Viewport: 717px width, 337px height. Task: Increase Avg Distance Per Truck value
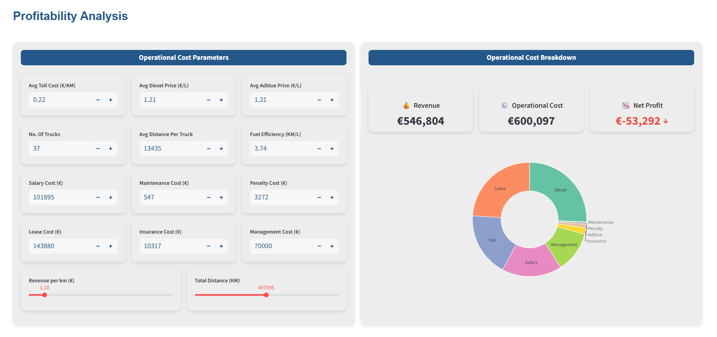pos(221,149)
